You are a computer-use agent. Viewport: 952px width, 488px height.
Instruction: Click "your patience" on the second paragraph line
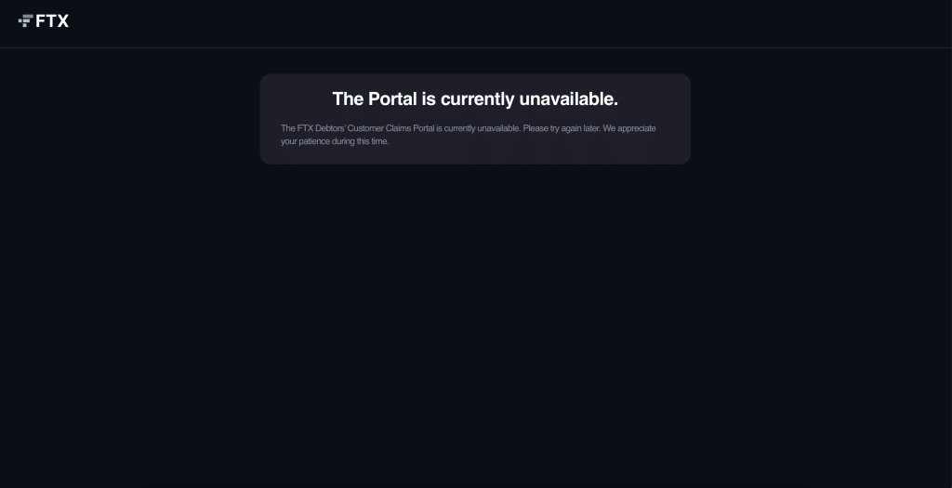pyautogui.click(x=305, y=141)
